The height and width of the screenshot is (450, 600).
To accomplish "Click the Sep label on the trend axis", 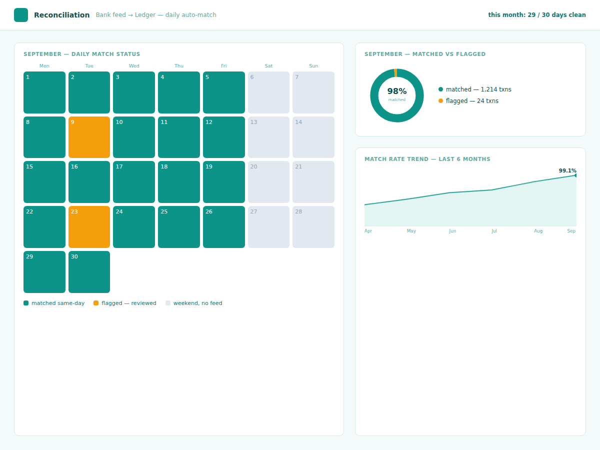I will (x=571, y=231).
